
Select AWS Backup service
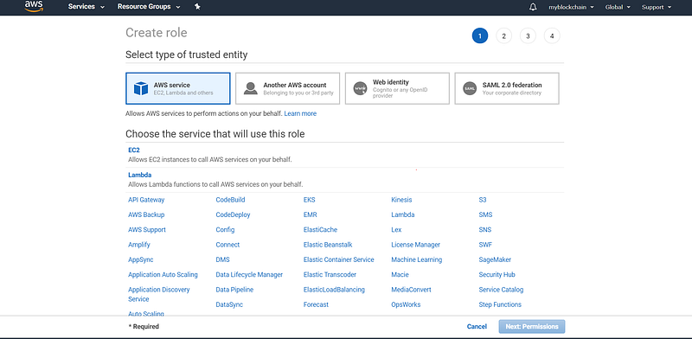[x=146, y=214]
